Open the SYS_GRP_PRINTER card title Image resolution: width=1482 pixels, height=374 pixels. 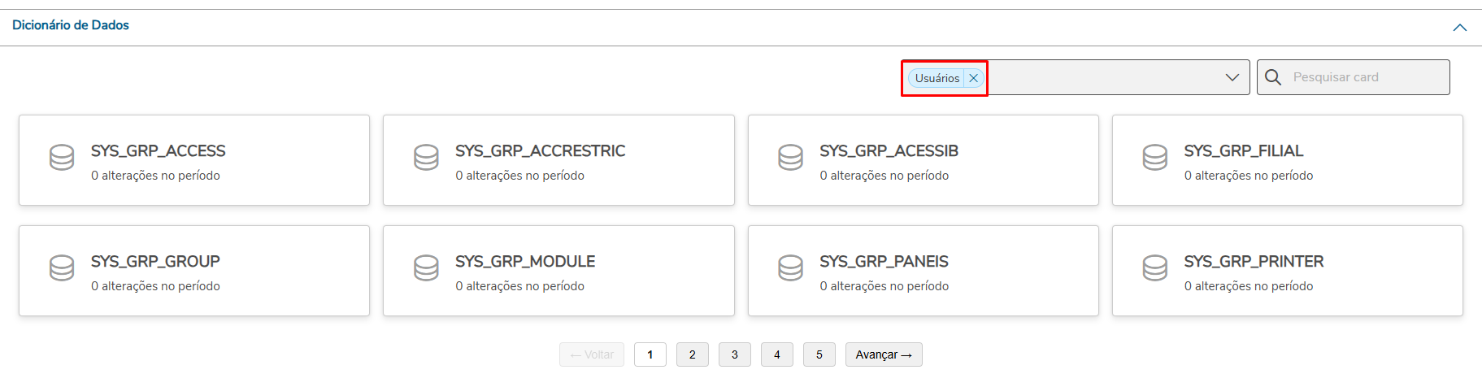[x=1254, y=262]
